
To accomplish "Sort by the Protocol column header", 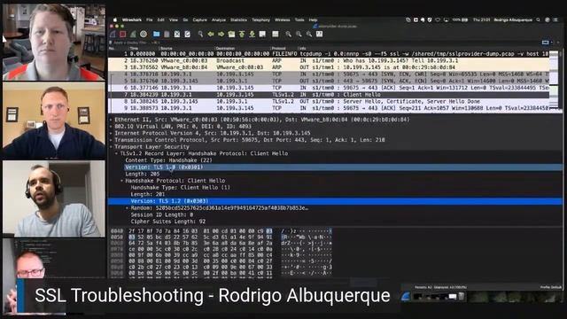I will click(284, 48).
